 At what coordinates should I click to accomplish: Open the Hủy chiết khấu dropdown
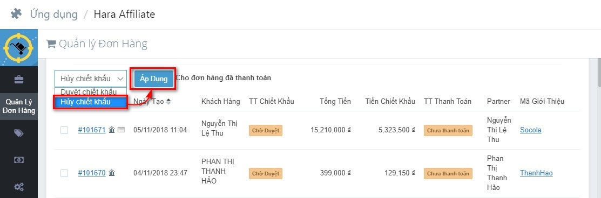91,79
